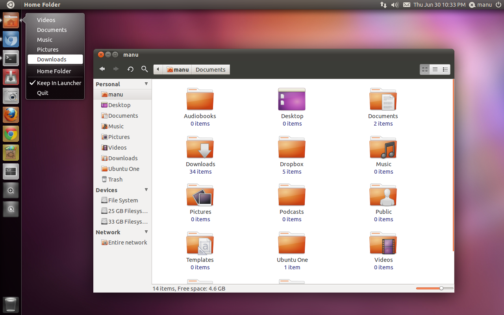Switch to list view
This screenshot has height=315, width=504.
(x=435, y=69)
